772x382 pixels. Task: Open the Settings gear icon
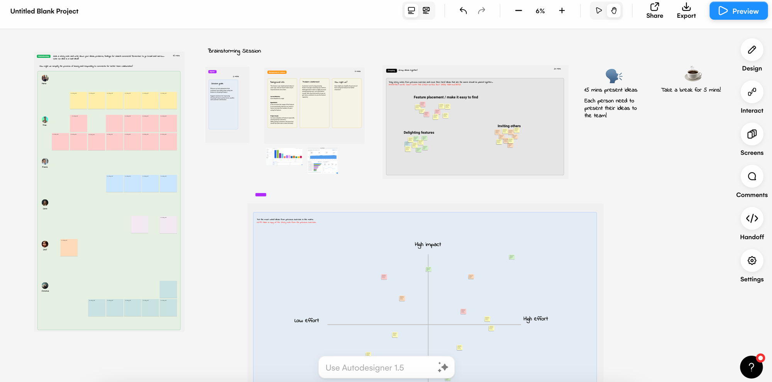pos(752,260)
